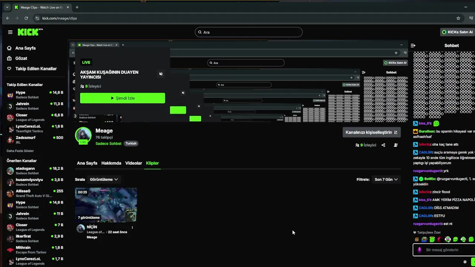This screenshot has height=267, width=475.
Task: Switch to the Hakkımda tab
Action: click(x=111, y=163)
